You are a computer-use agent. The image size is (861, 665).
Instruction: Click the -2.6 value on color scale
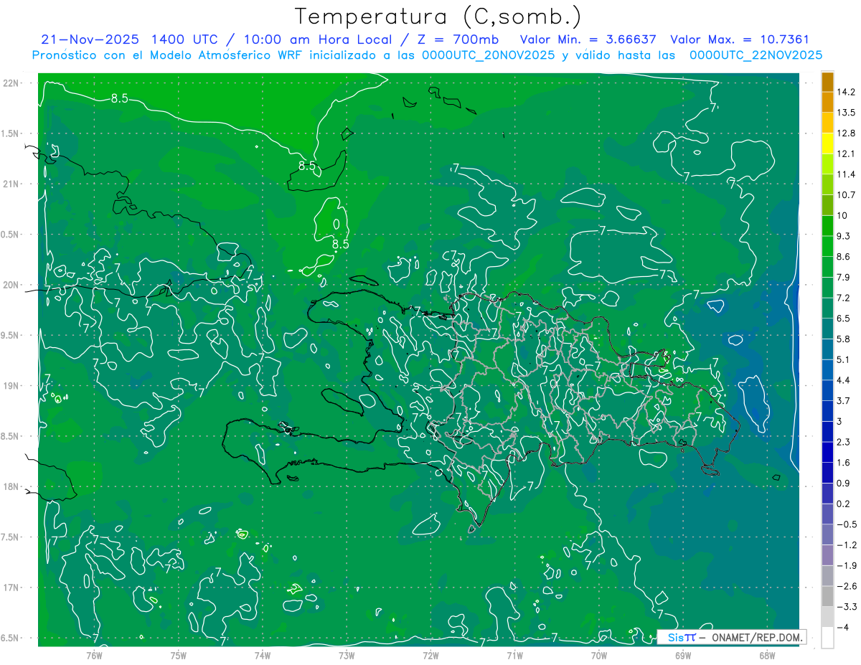tap(847, 587)
